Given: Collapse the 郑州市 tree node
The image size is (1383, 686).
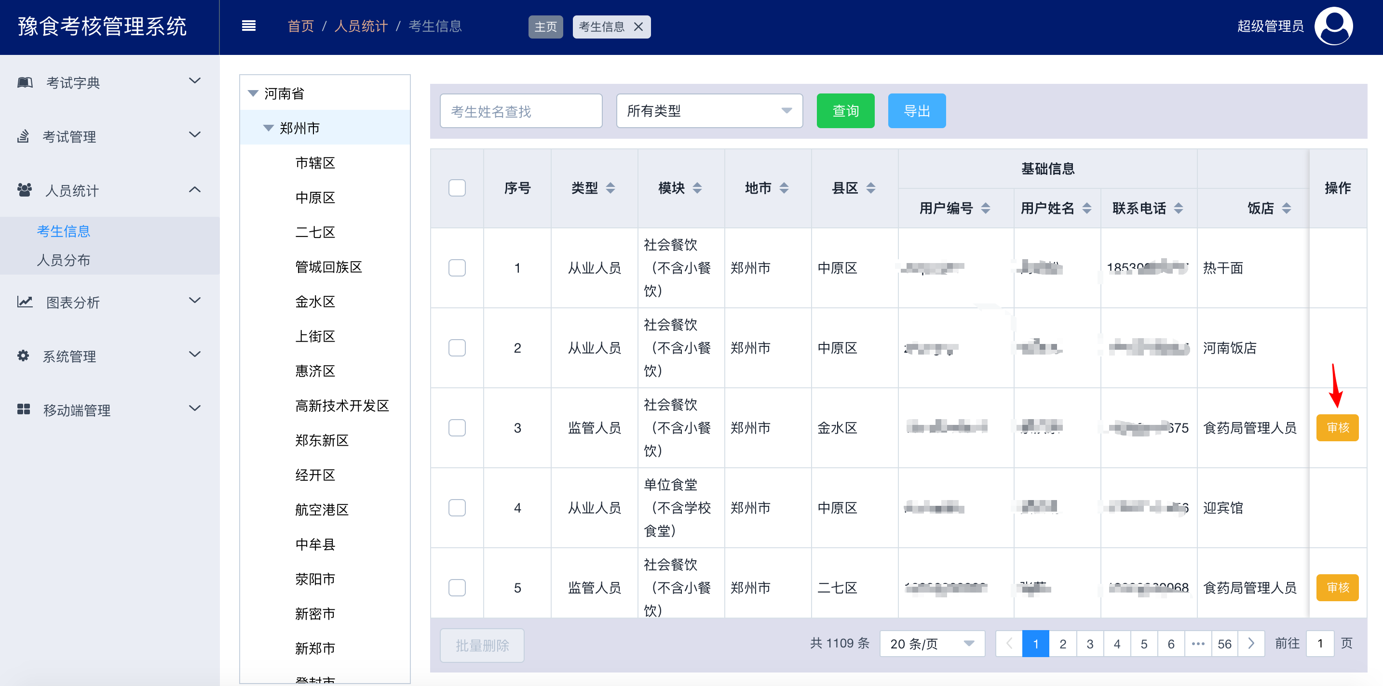Looking at the screenshot, I should point(268,128).
